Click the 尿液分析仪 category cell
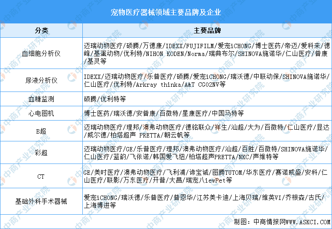The height and width of the screenshot is (229, 332). click(x=42, y=80)
